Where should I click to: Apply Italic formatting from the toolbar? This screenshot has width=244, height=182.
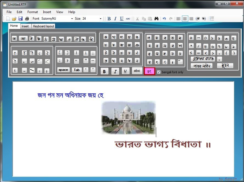click(115, 19)
